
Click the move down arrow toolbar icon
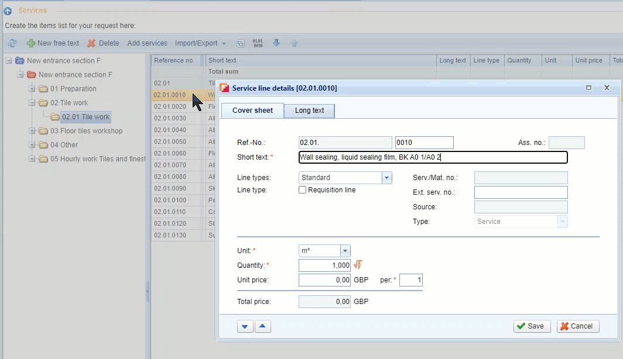click(276, 43)
